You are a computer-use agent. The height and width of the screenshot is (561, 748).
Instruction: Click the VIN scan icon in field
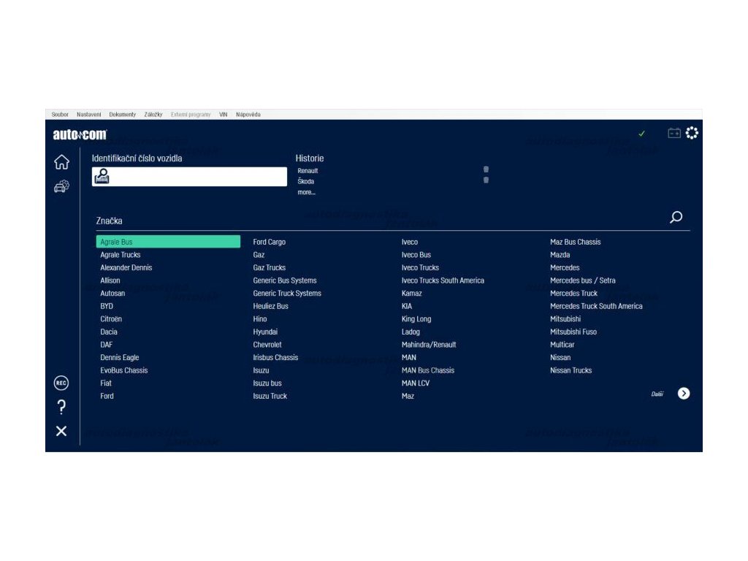click(102, 176)
